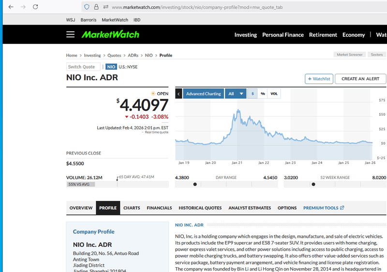Go to Quotes breadcrumb

pos(114,55)
